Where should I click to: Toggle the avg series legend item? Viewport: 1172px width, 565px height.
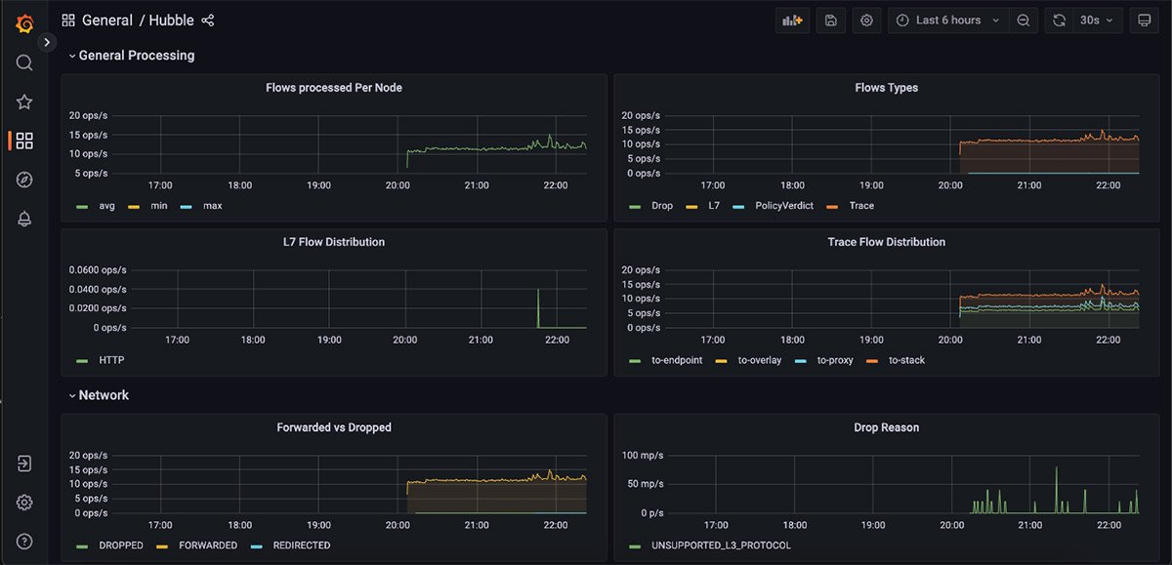(x=106, y=206)
